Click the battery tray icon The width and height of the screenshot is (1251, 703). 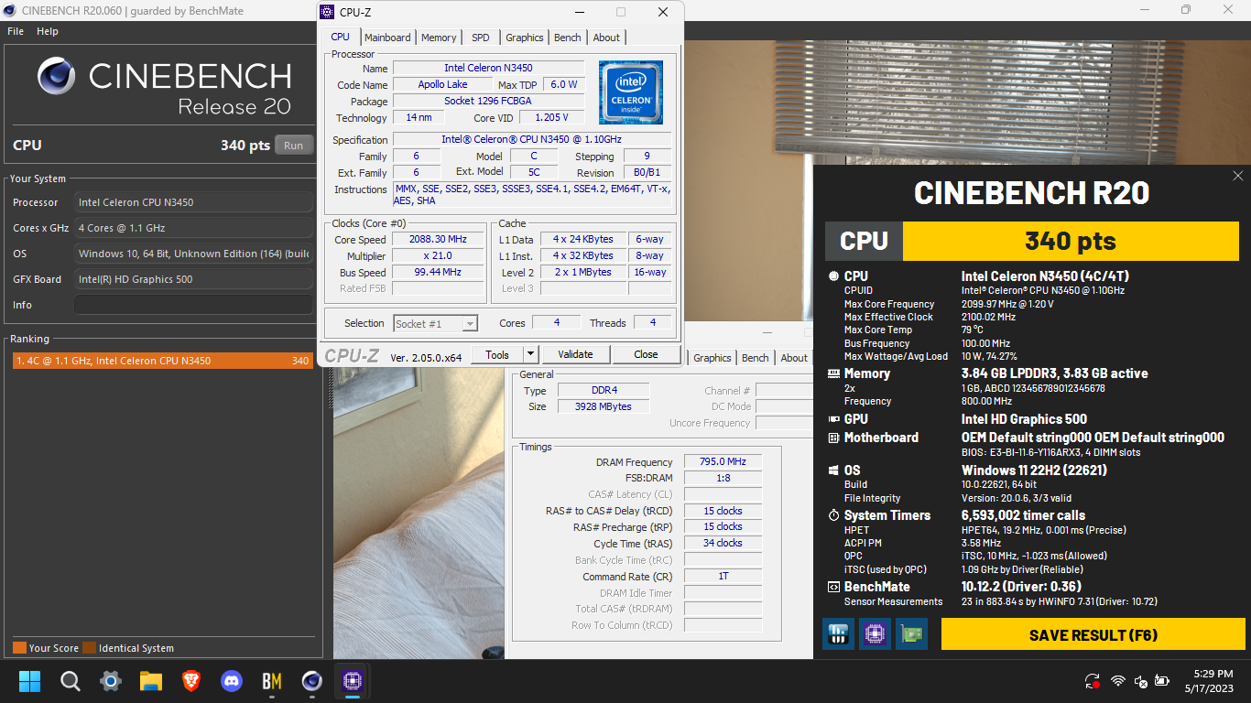pos(1162,681)
